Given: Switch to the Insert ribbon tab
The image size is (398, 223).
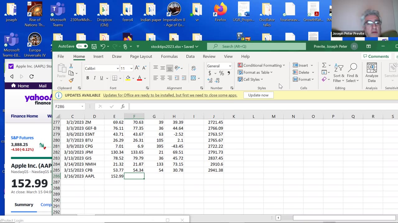Looking at the screenshot, I should click(x=98, y=56).
